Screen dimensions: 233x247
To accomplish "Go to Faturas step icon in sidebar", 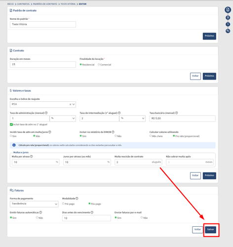I will tap(228, 31).
